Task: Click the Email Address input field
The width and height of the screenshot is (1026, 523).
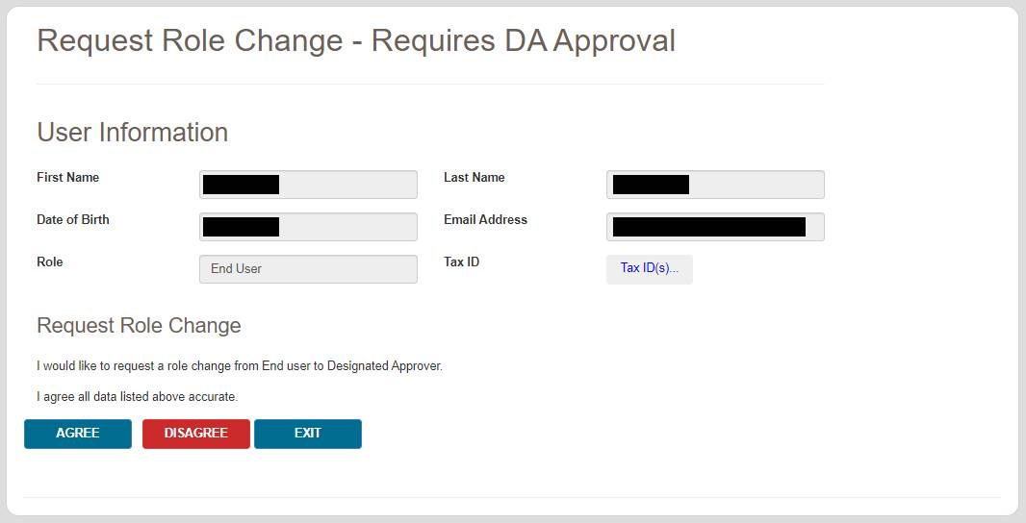Action: click(715, 227)
